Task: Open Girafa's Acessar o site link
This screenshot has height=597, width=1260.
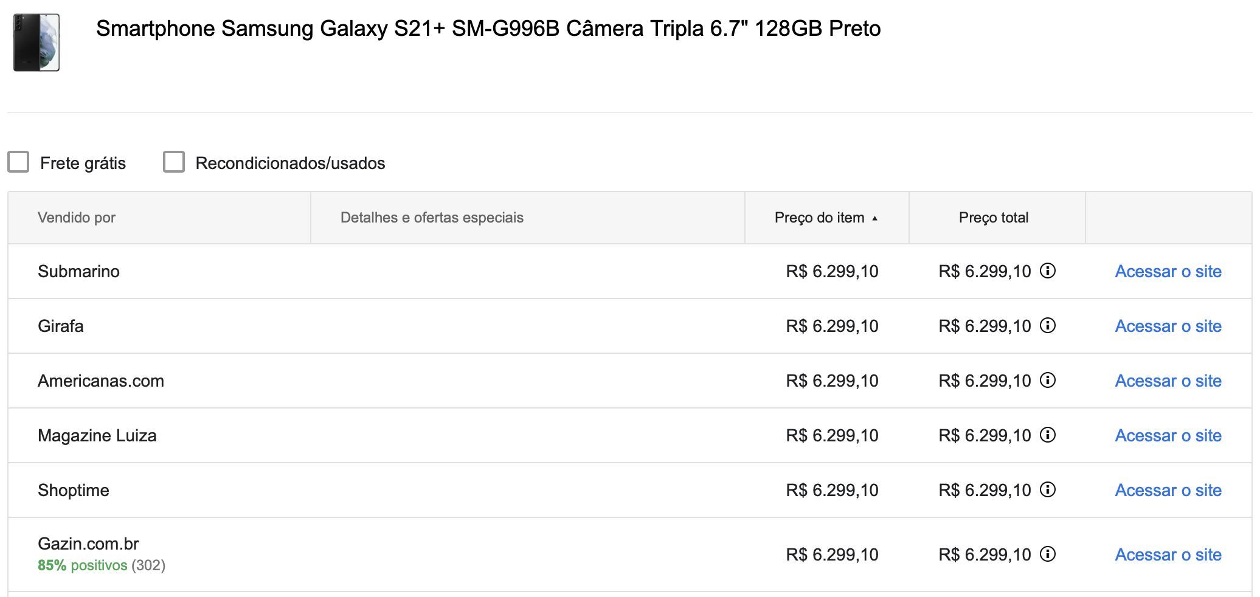Action: [1168, 326]
